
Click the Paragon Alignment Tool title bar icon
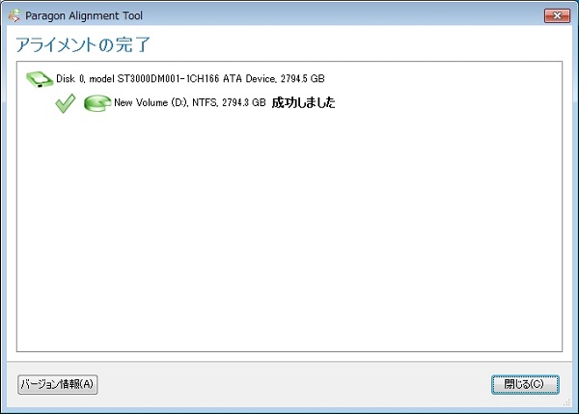[14, 15]
